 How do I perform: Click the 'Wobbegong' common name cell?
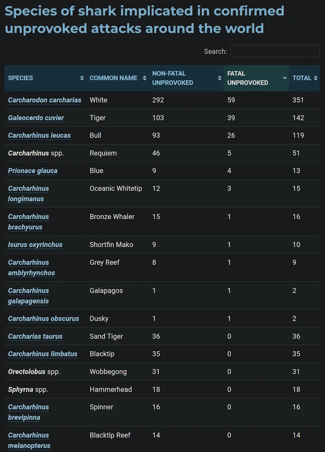pos(108,372)
